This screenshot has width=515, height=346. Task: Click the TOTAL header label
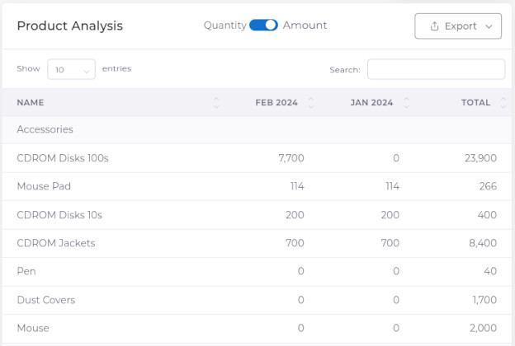[475, 103]
